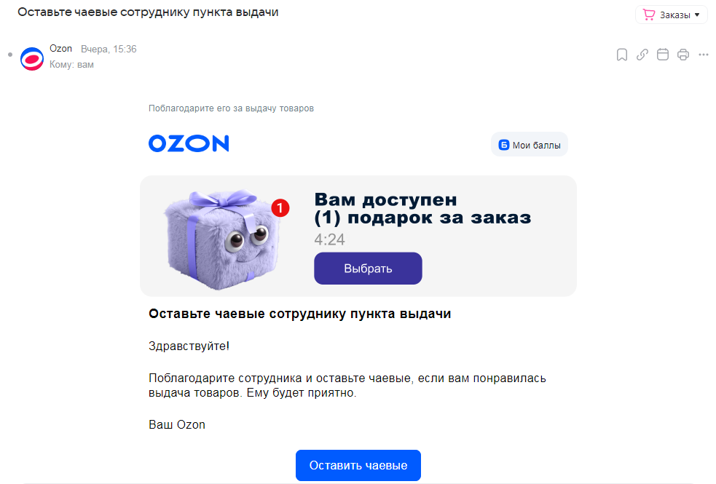Click the OZON logo in the email body
The height and width of the screenshot is (484, 716).
(189, 143)
